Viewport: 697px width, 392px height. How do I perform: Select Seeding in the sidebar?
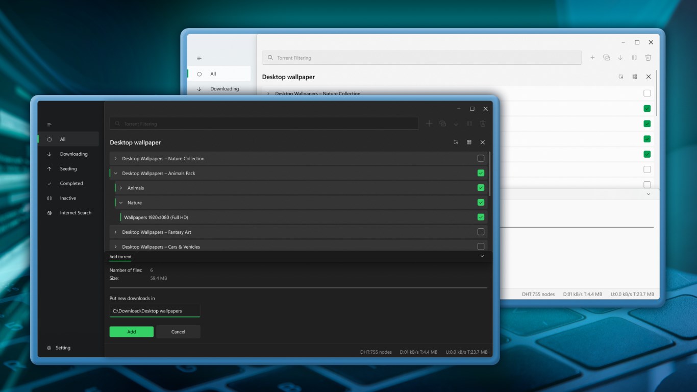tap(68, 168)
